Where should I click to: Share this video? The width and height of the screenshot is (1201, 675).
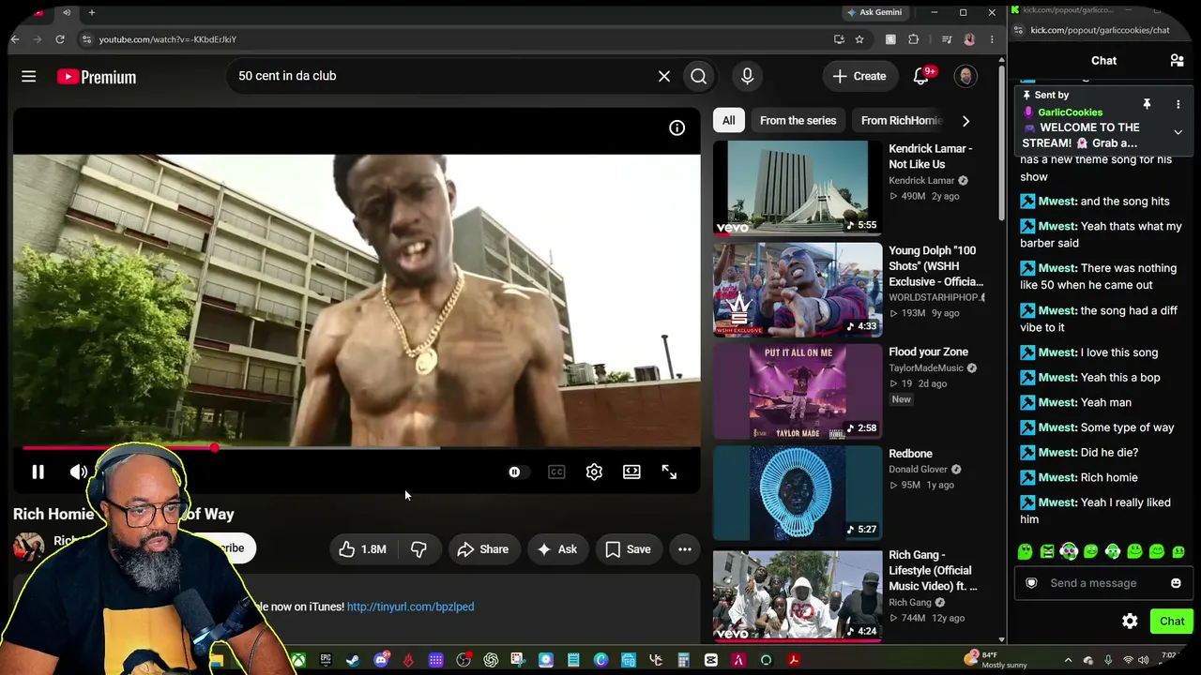(x=482, y=549)
